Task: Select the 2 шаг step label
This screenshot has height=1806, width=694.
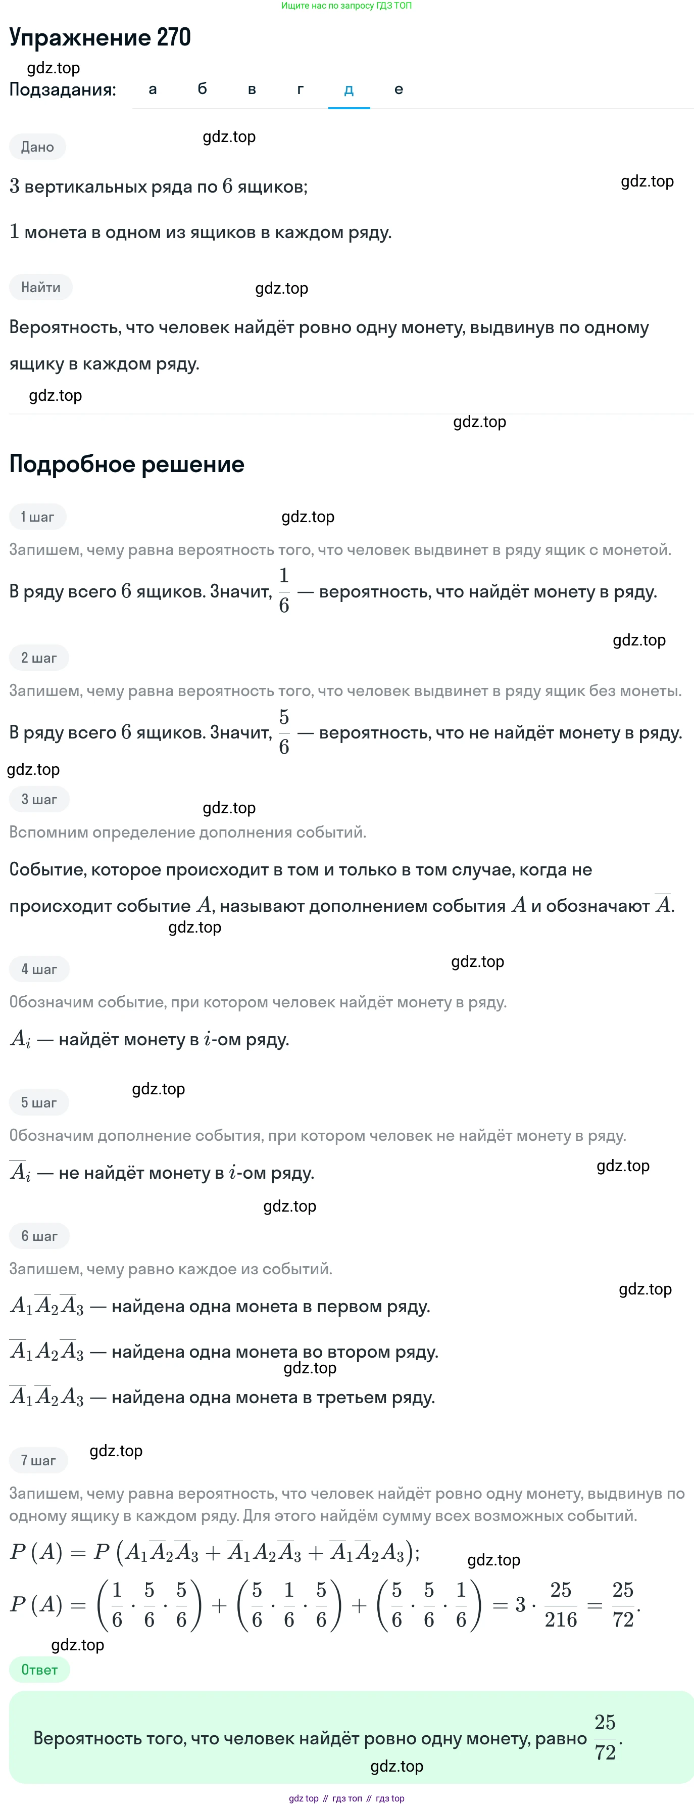Action: [39, 658]
